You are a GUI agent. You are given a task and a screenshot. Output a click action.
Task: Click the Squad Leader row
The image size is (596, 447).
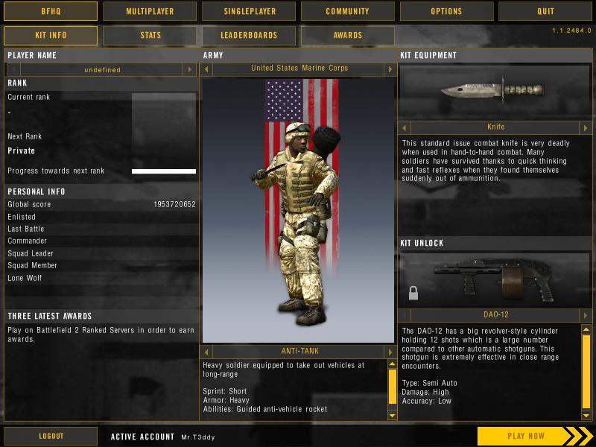[x=102, y=253]
